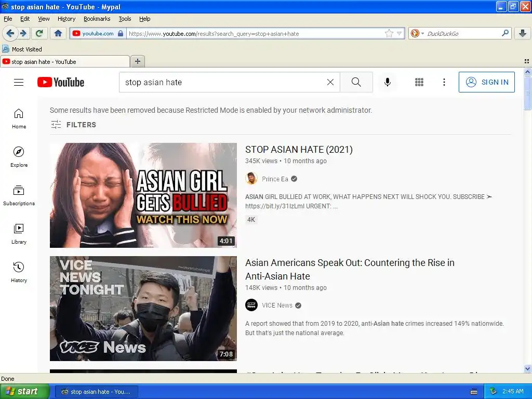Viewport: 532px width, 399px height.
Task: Open Library in the sidebar
Action: click(19, 234)
